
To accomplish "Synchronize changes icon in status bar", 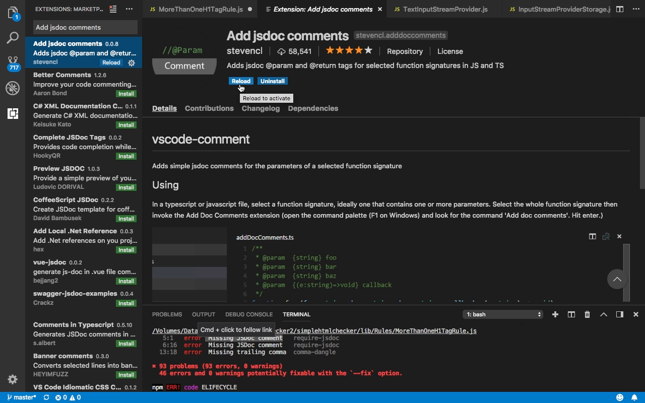I will pos(46,397).
